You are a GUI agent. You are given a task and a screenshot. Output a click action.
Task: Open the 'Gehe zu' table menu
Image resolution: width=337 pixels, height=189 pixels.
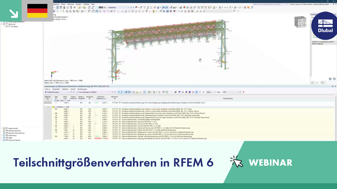tap(48, 89)
